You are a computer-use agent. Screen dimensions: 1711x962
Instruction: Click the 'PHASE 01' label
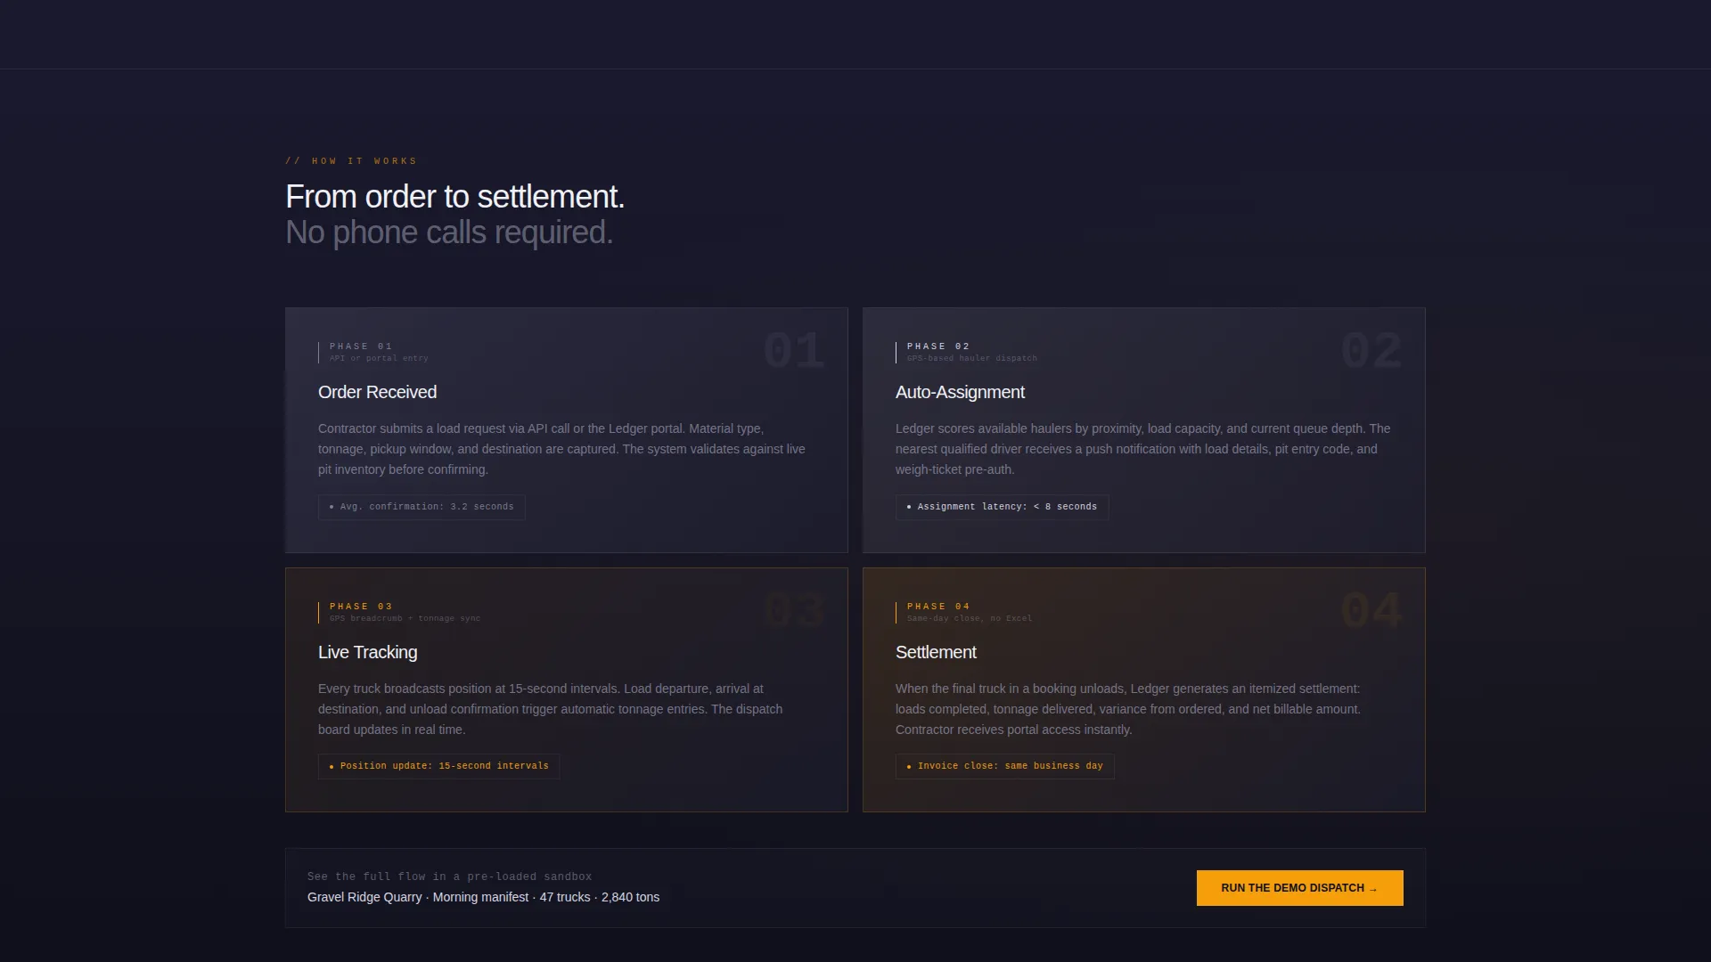361,346
